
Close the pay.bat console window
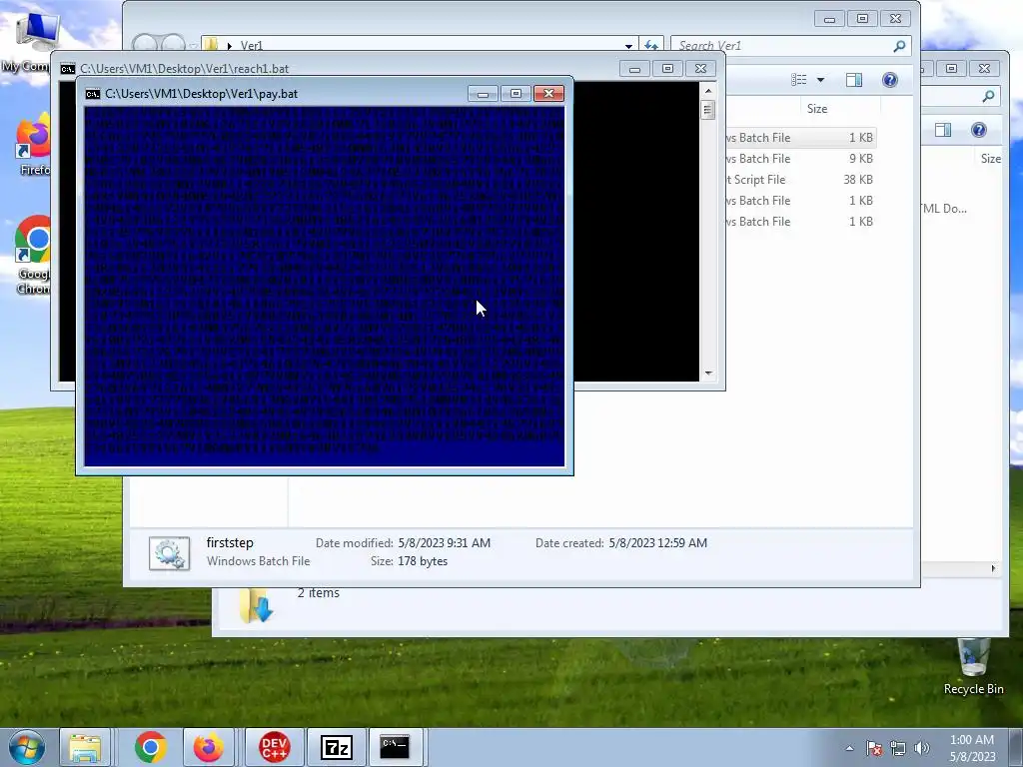548,94
